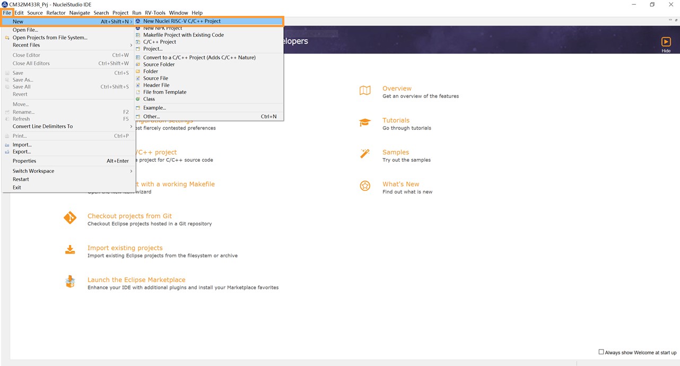This screenshot has width=680, height=366.
Task: Open the Samples link
Action: (x=396, y=152)
